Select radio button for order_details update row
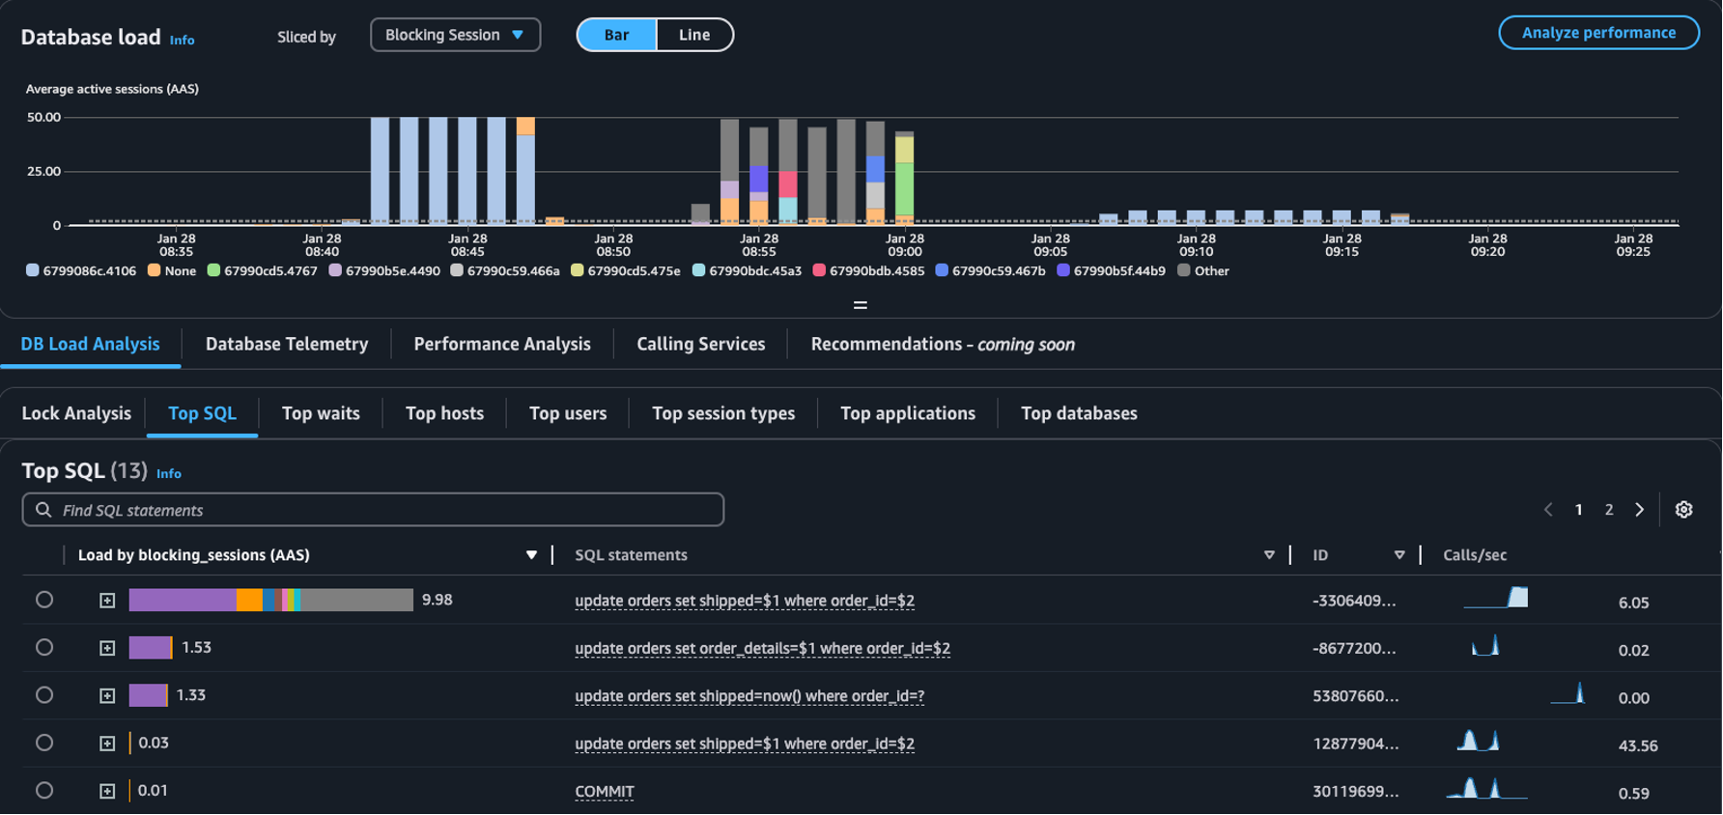The image size is (1723, 815). (44, 647)
